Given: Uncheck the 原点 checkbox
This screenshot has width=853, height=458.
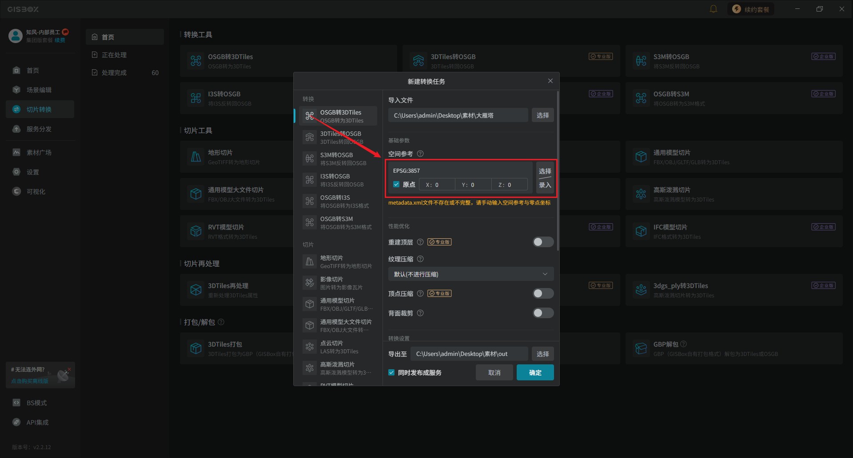Looking at the screenshot, I should click(x=396, y=185).
